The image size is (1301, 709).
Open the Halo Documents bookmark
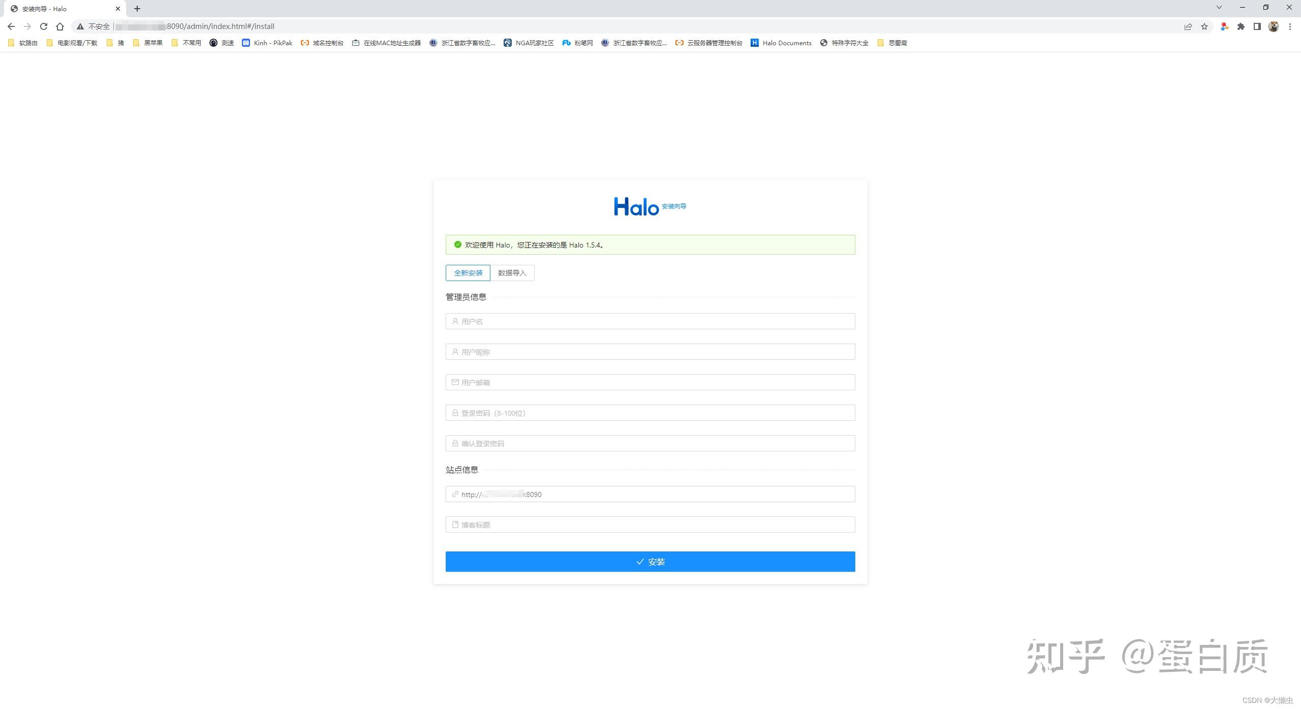(x=786, y=43)
